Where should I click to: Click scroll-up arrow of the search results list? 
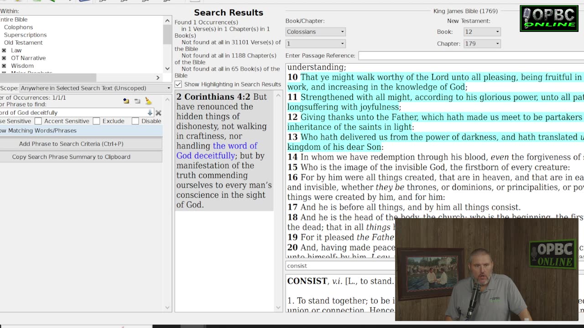click(278, 96)
